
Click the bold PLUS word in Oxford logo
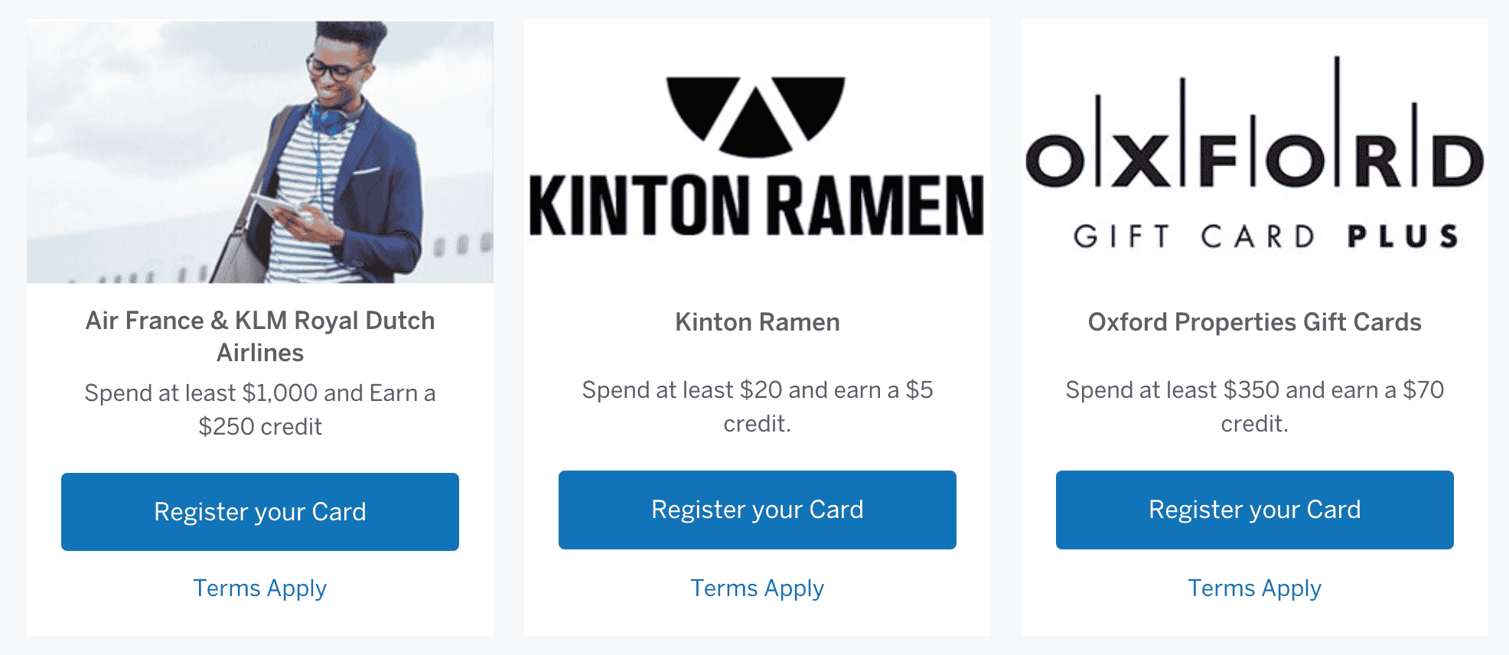click(1403, 236)
